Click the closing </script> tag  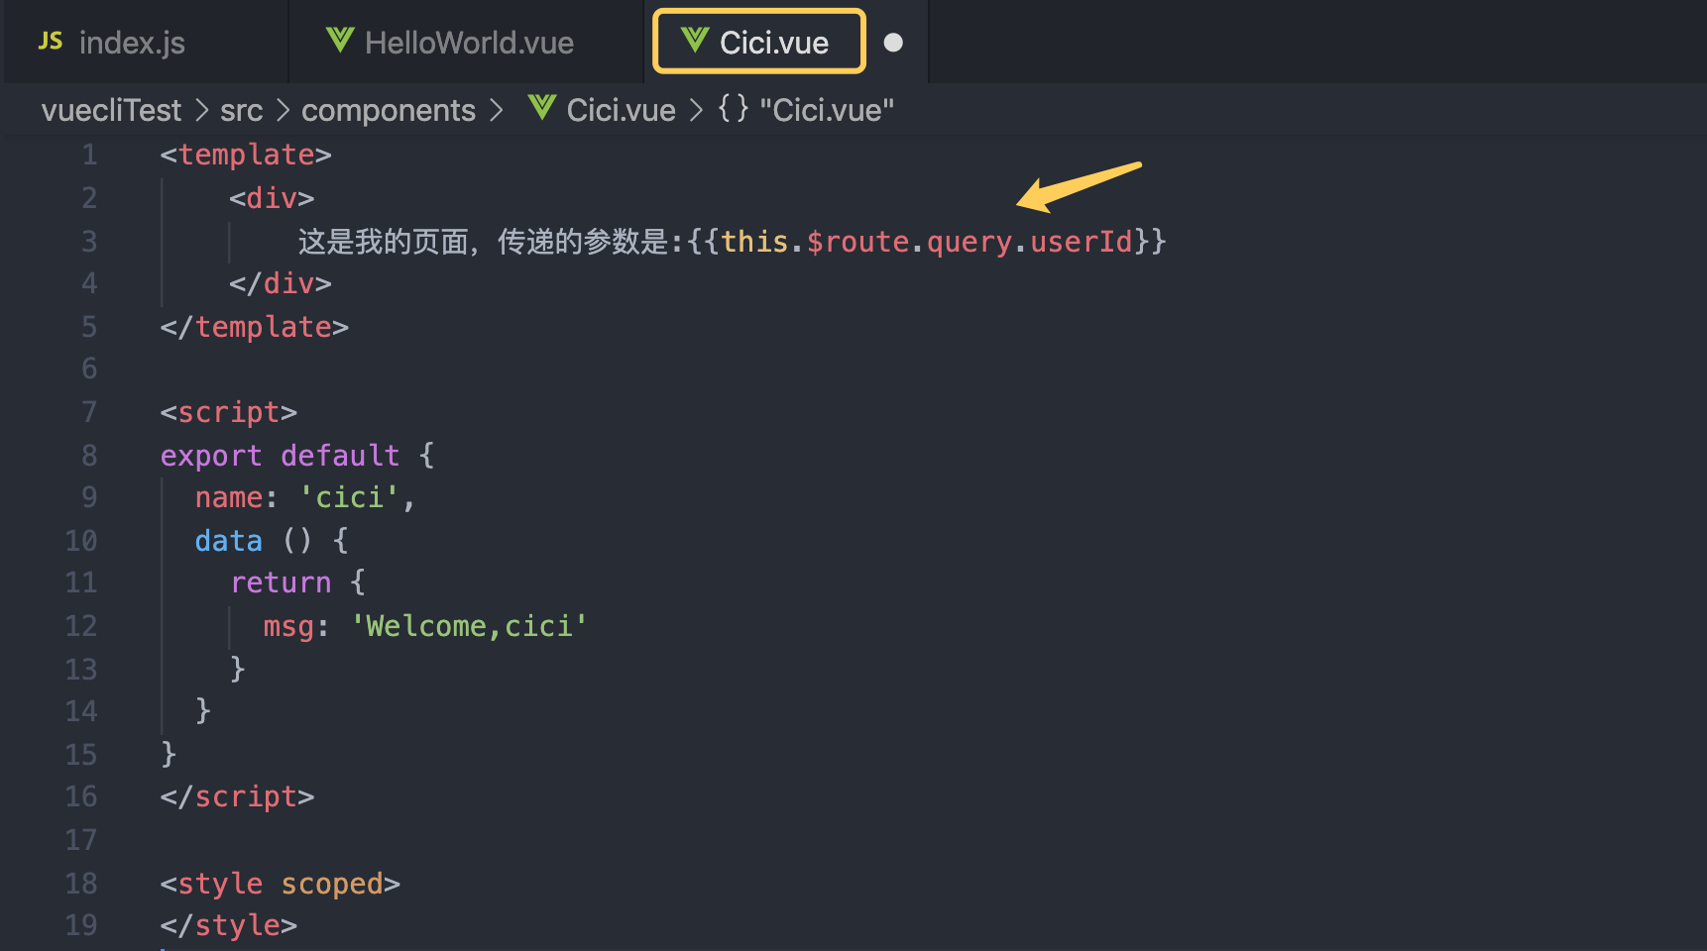pos(238,796)
